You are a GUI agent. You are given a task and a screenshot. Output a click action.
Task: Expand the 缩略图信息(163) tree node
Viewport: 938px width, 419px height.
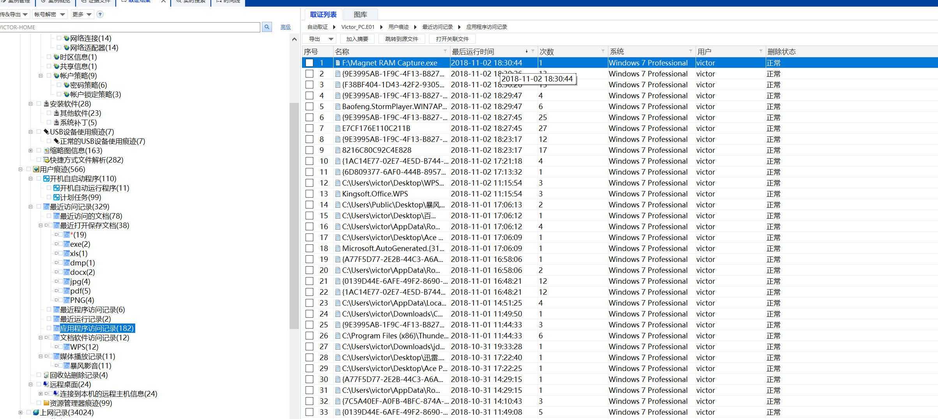(31, 150)
